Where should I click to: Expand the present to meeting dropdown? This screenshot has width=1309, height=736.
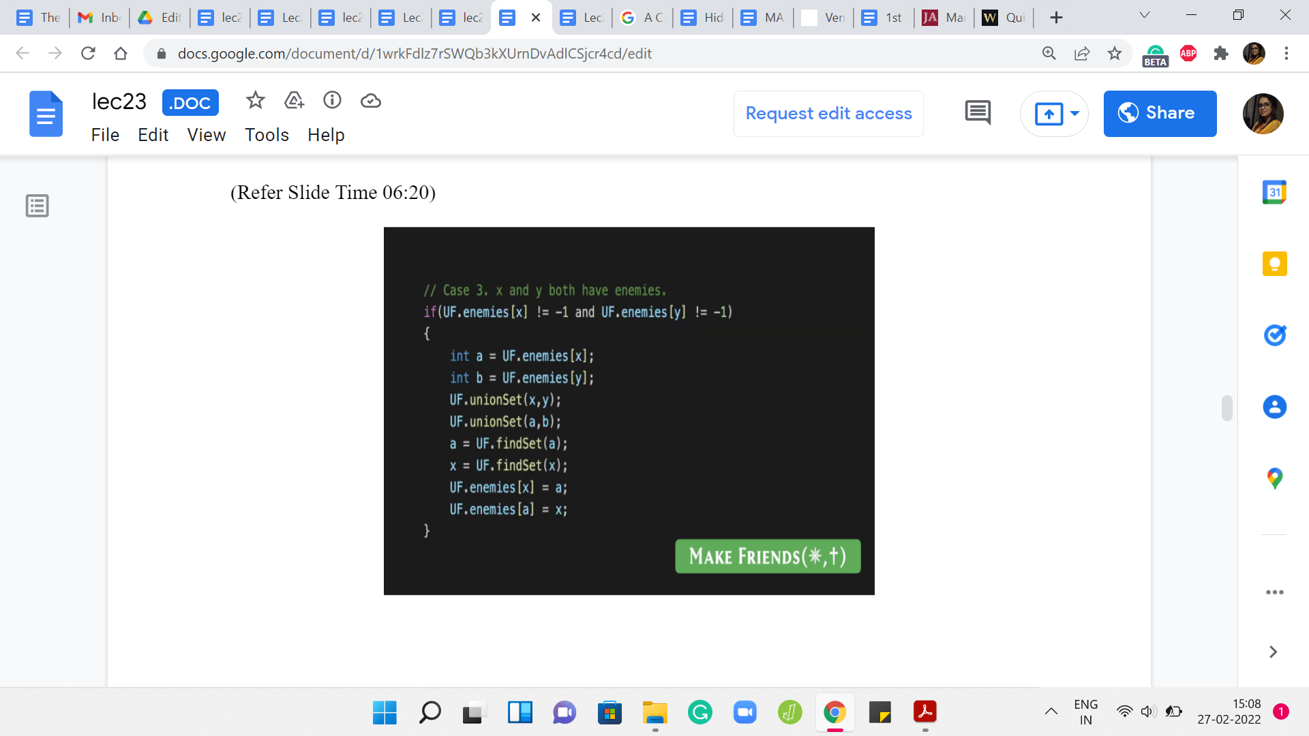[1074, 113]
